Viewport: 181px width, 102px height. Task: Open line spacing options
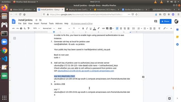pyautogui.click(x=133, y=28)
